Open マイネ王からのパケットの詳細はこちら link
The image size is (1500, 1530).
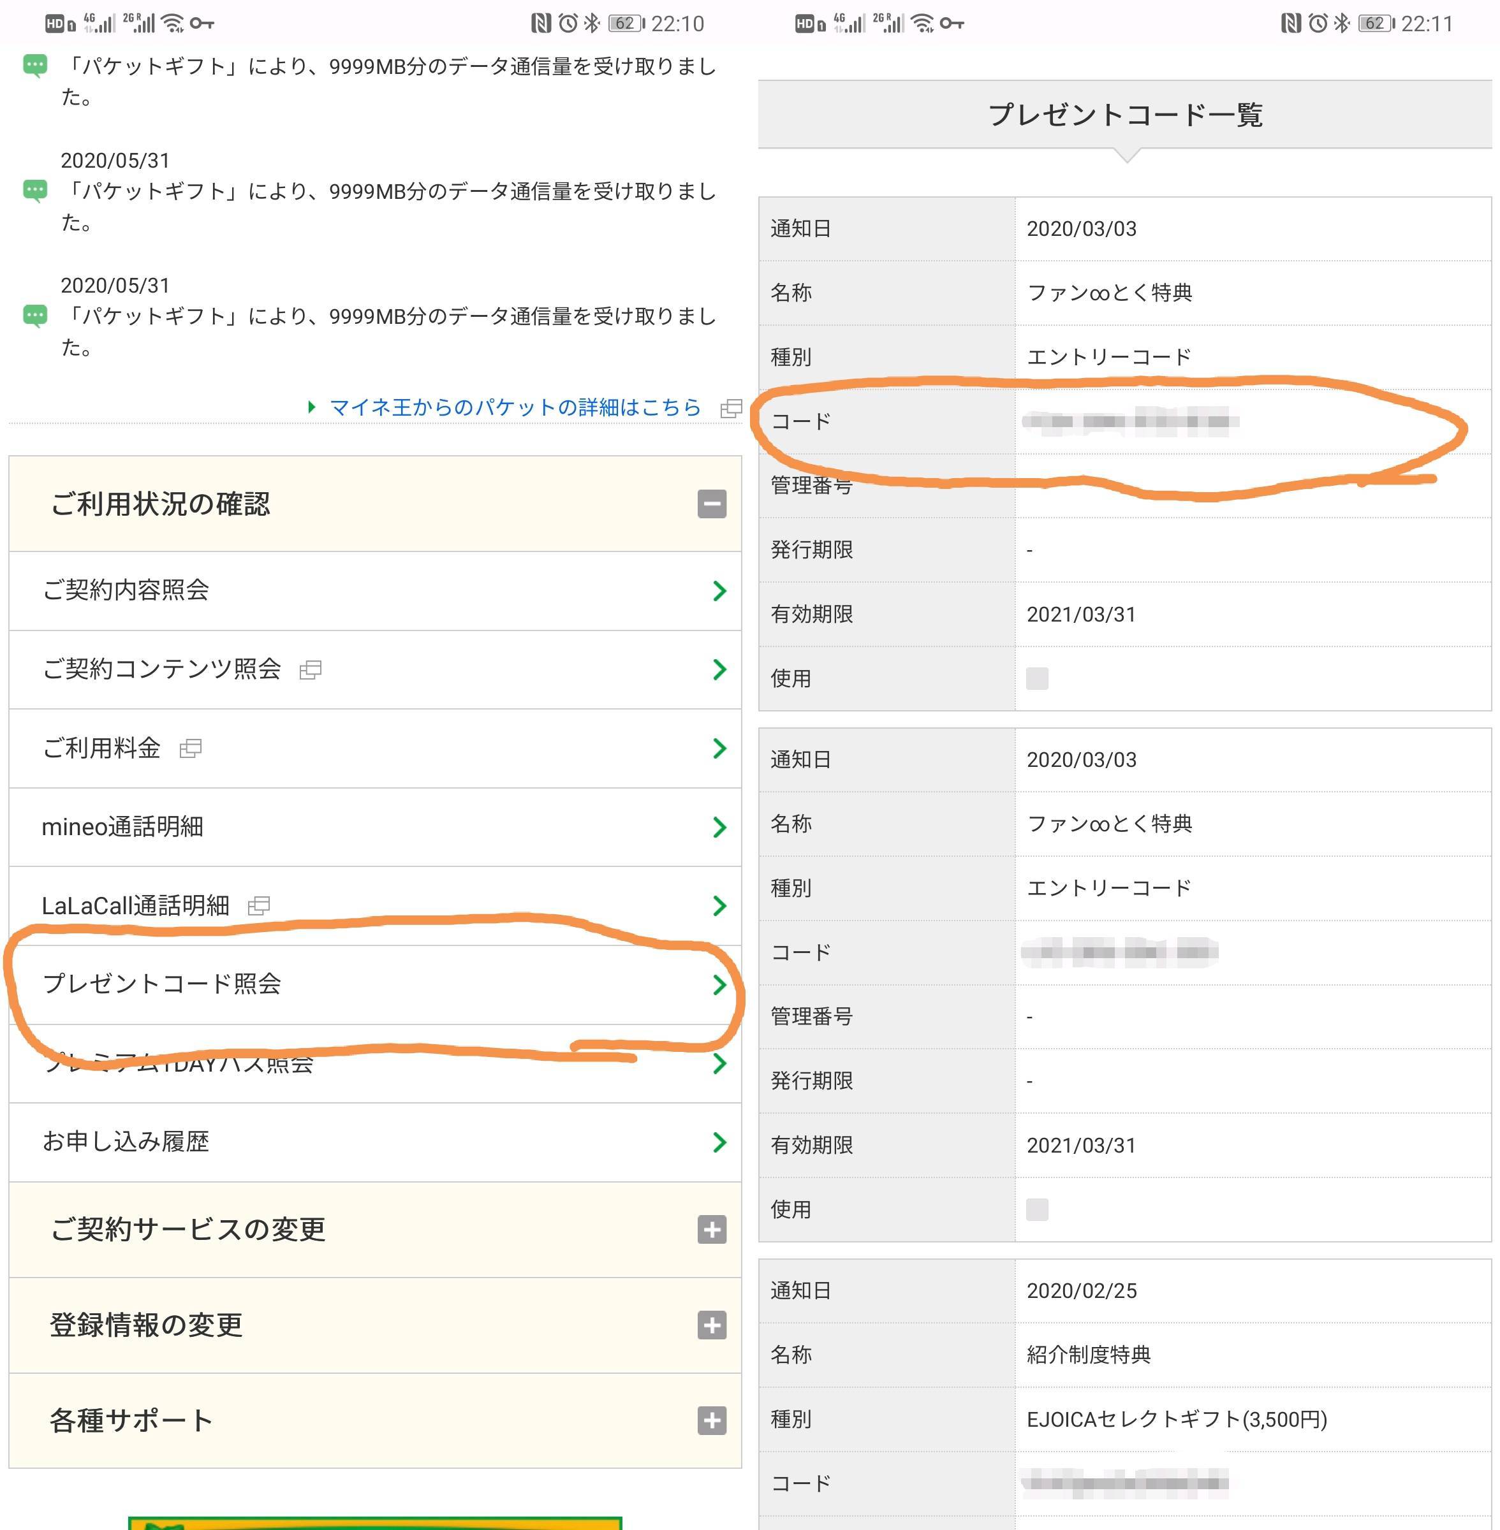[515, 408]
